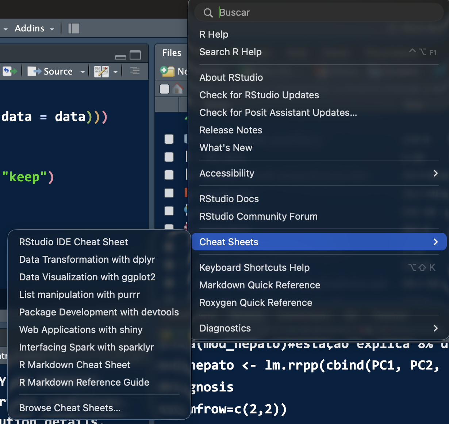The image size is (449, 424).
Task: Click the Source button with arrow icon
Action: point(50,71)
